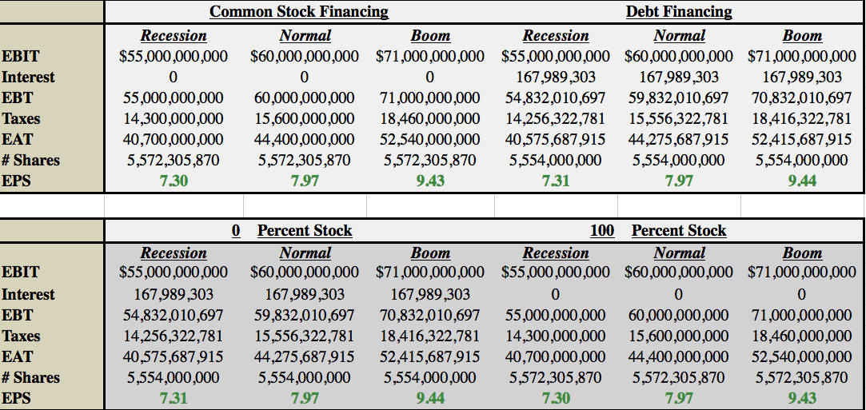This screenshot has width=866, height=410.
Task: Click Taxes 18,460,000,000 under Common Stock Financing Boom
Action: click(x=430, y=118)
